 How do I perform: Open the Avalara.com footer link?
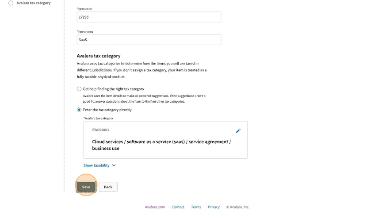155,207
